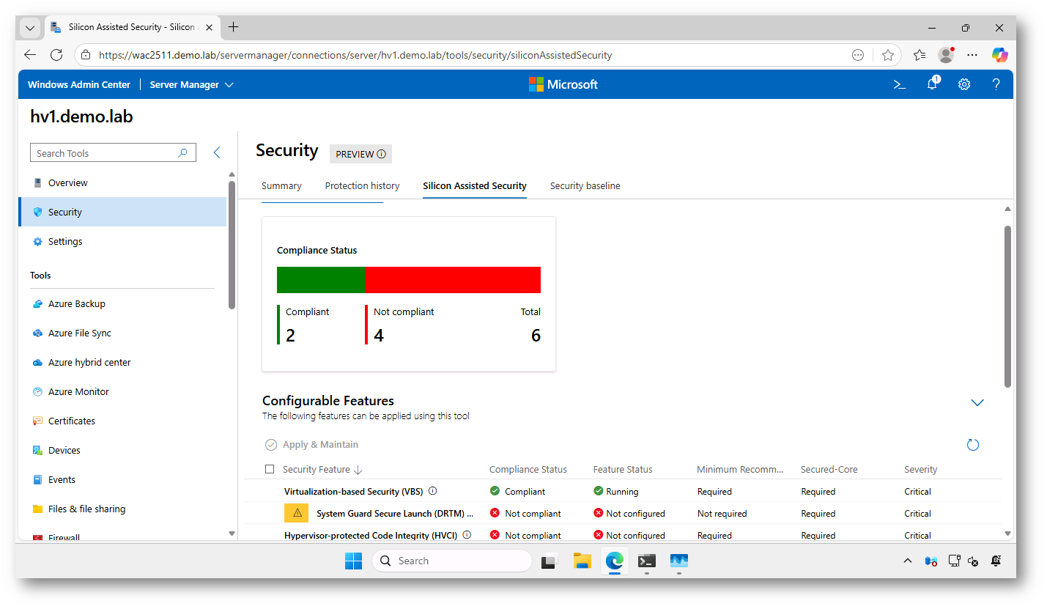Viewport: 1047px width, 609px height.
Task: Open File Explorer from the taskbar
Action: coord(582,561)
